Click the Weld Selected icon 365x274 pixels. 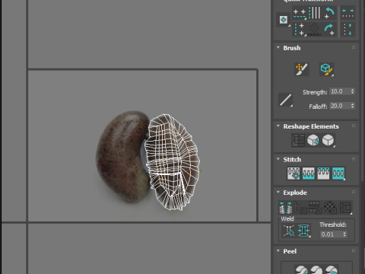click(304, 231)
